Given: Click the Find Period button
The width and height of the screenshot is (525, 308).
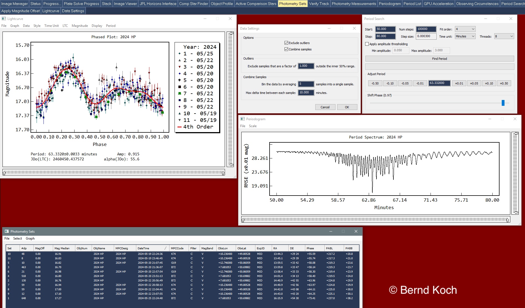Looking at the screenshot, I should 440,59.
